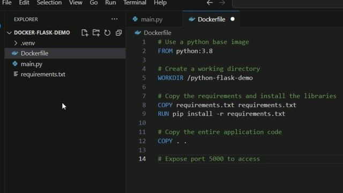Click line number 14 in the gutter

pyautogui.click(x=142, y=159)
